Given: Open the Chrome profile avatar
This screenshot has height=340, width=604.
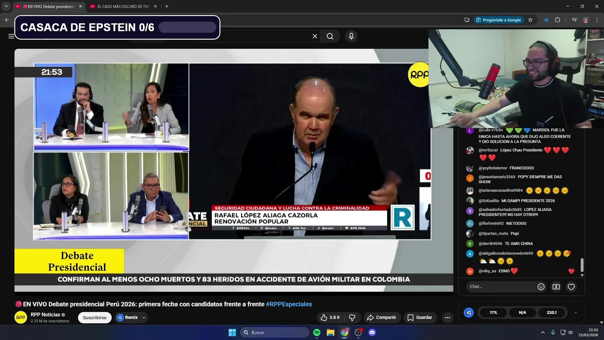Looking at the screenshot, I should (586, 20).
